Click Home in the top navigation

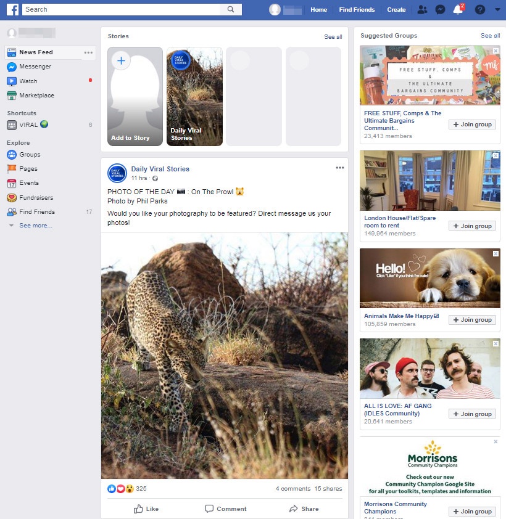pos(319,10)
